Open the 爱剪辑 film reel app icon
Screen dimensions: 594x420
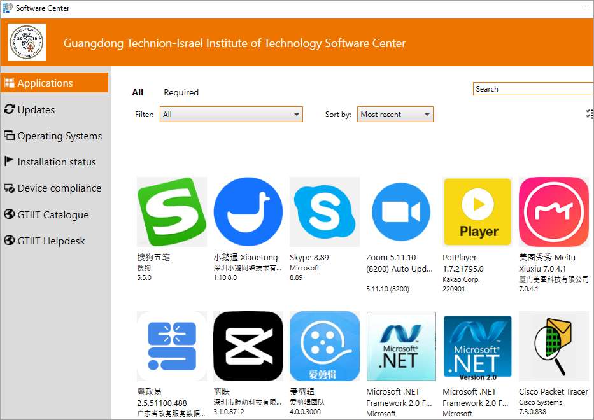coord(325,346)
